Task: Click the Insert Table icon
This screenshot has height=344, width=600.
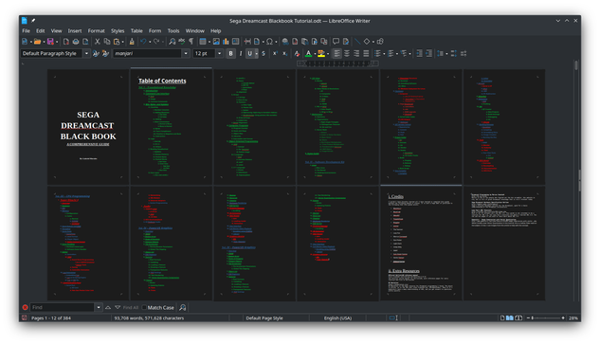Action: 203,42
